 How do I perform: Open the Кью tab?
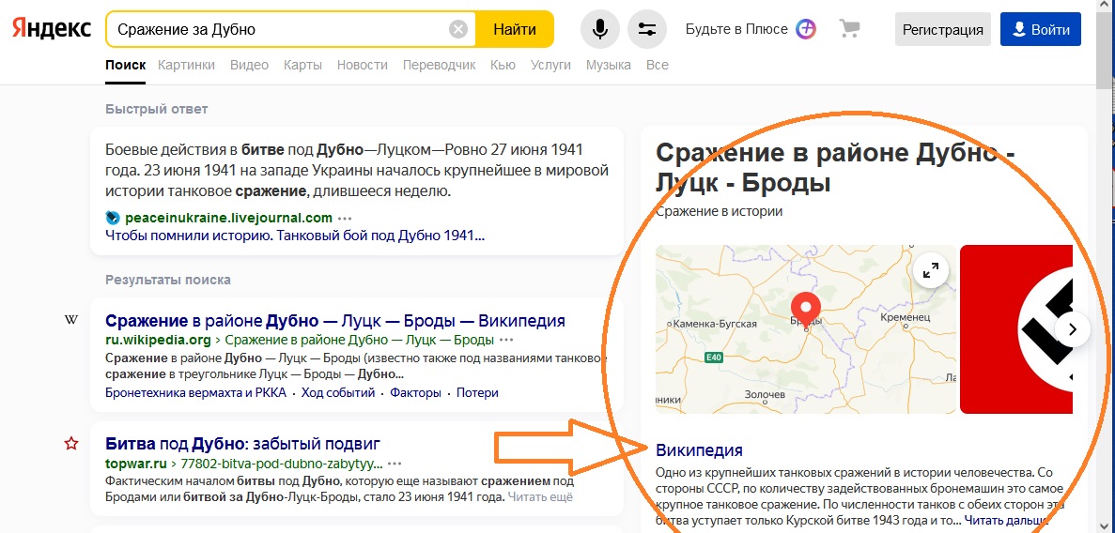click(503, 65)
